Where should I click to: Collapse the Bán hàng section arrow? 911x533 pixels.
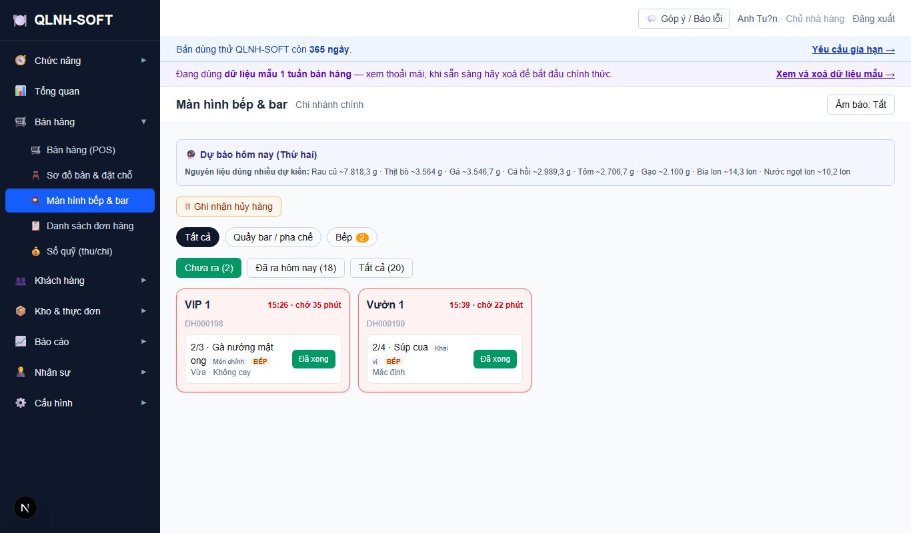(x=143, y=122)
